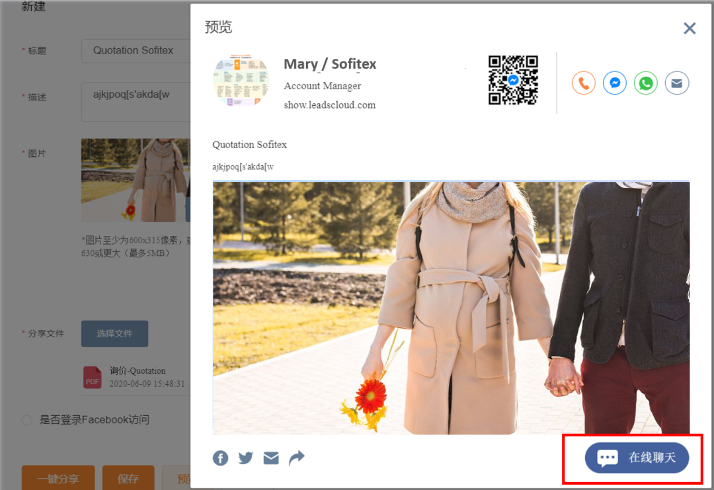Viewport: 714px width, 490px height.
Task: Open the 在线聊天 online chat button
Action: pos(637,458)
